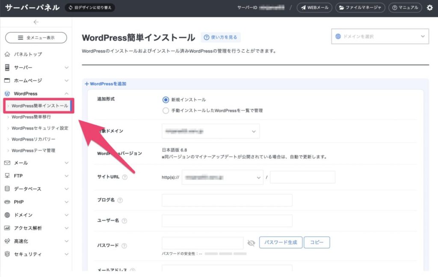Open the ドメインを選択 dropdown

[x=380, y=36]
